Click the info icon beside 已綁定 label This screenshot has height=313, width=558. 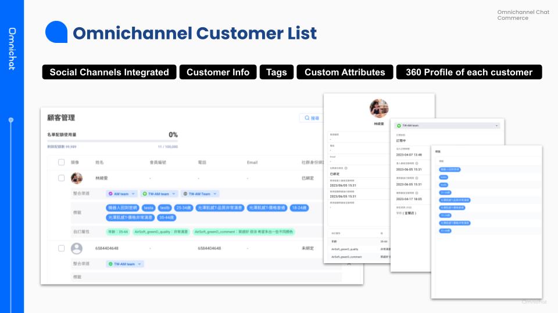coord(346,168)
